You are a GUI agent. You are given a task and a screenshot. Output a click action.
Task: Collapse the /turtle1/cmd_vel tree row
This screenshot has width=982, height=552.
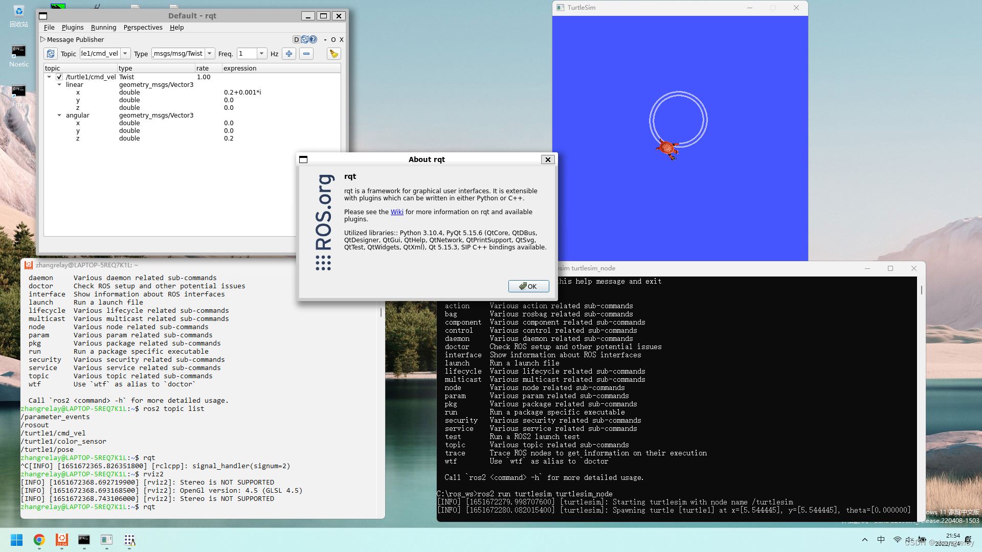49,77
